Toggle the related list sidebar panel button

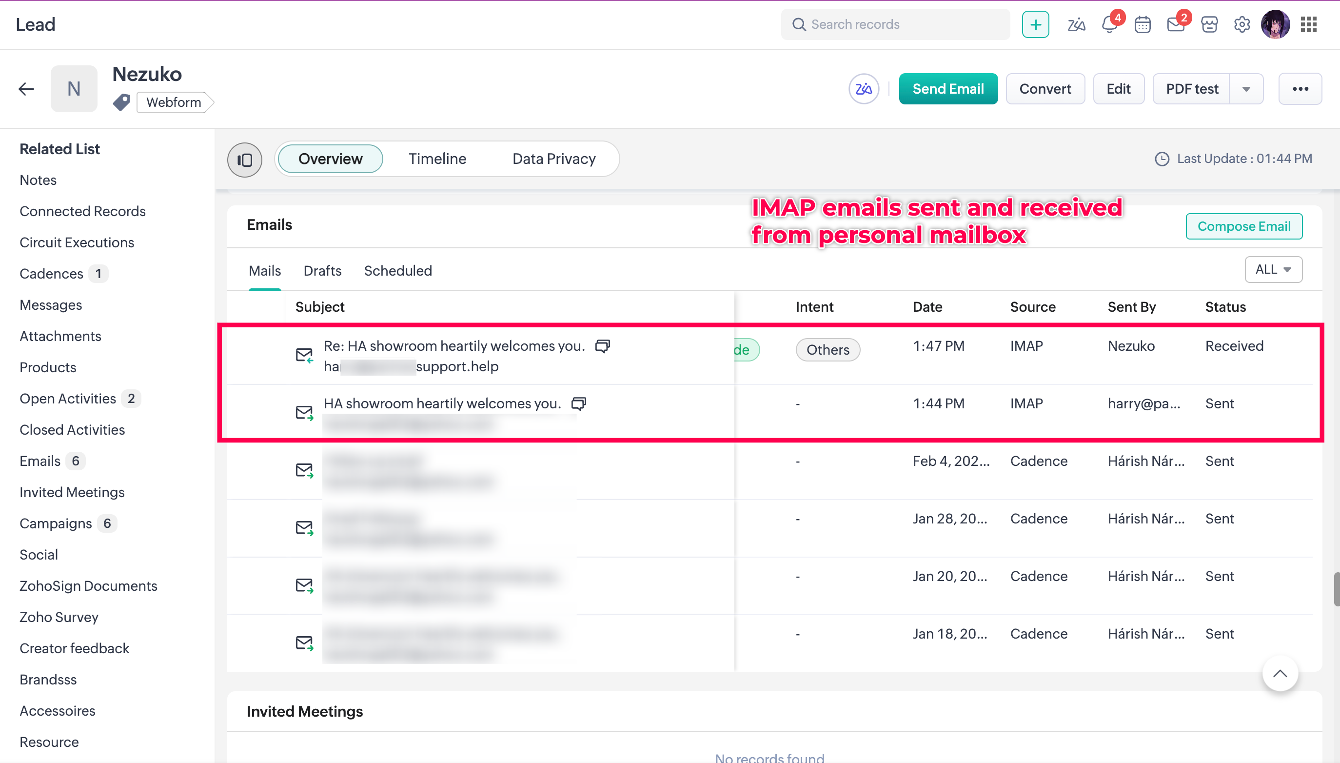(244, 160)
